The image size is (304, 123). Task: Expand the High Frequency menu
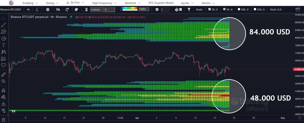[104, 3]
